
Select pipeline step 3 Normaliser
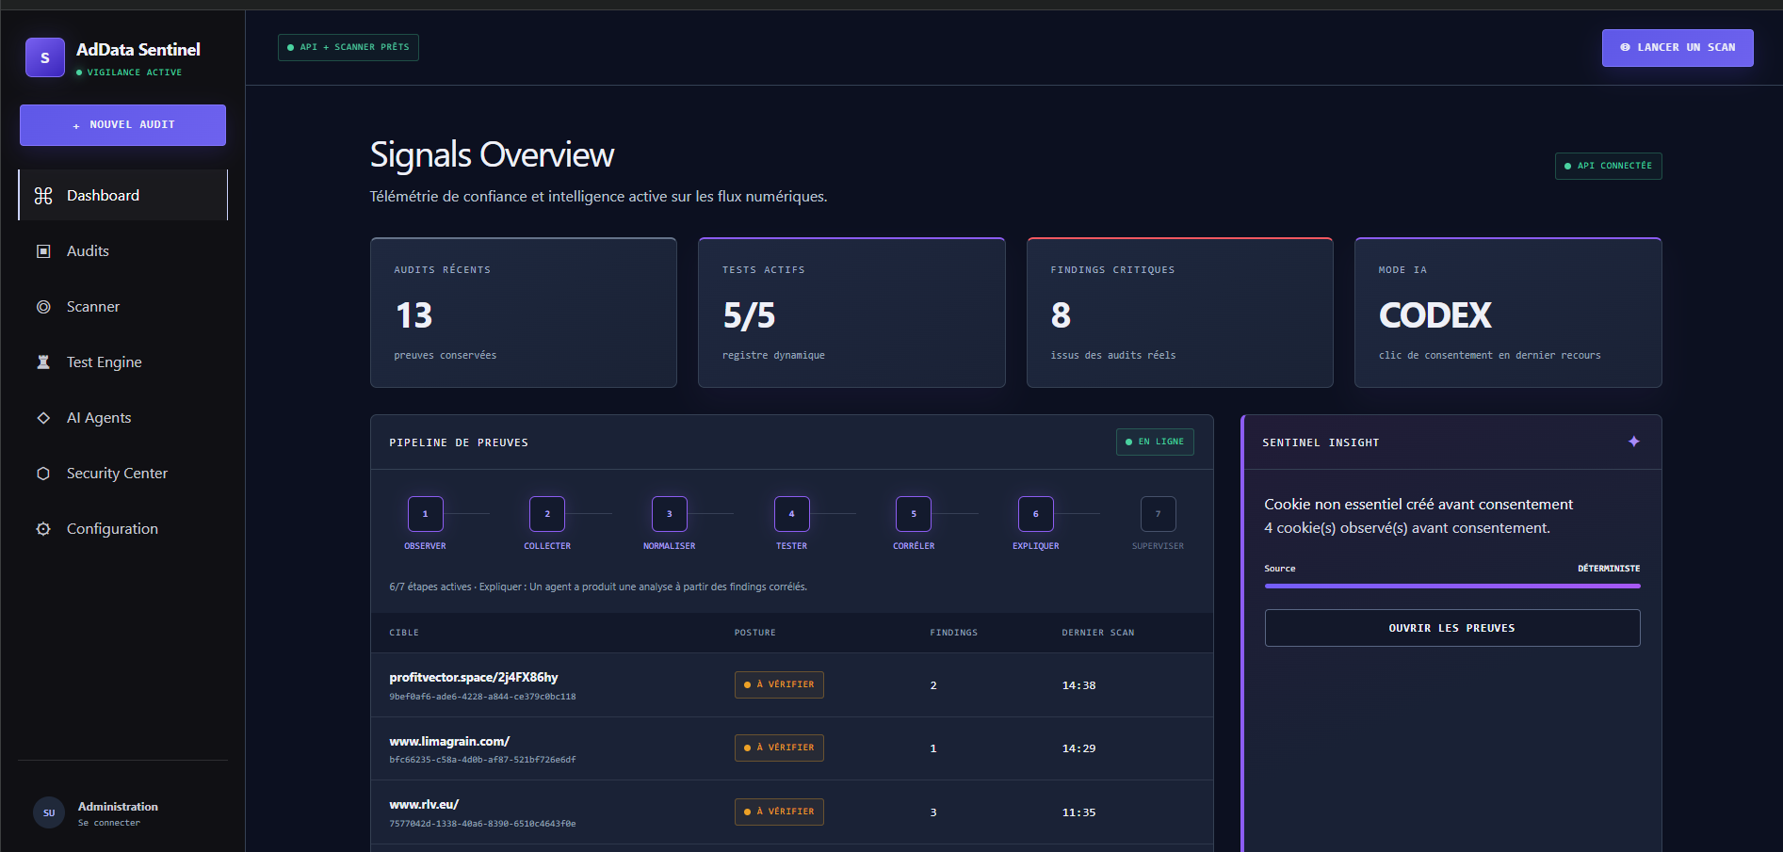click(x=670, y=514)
